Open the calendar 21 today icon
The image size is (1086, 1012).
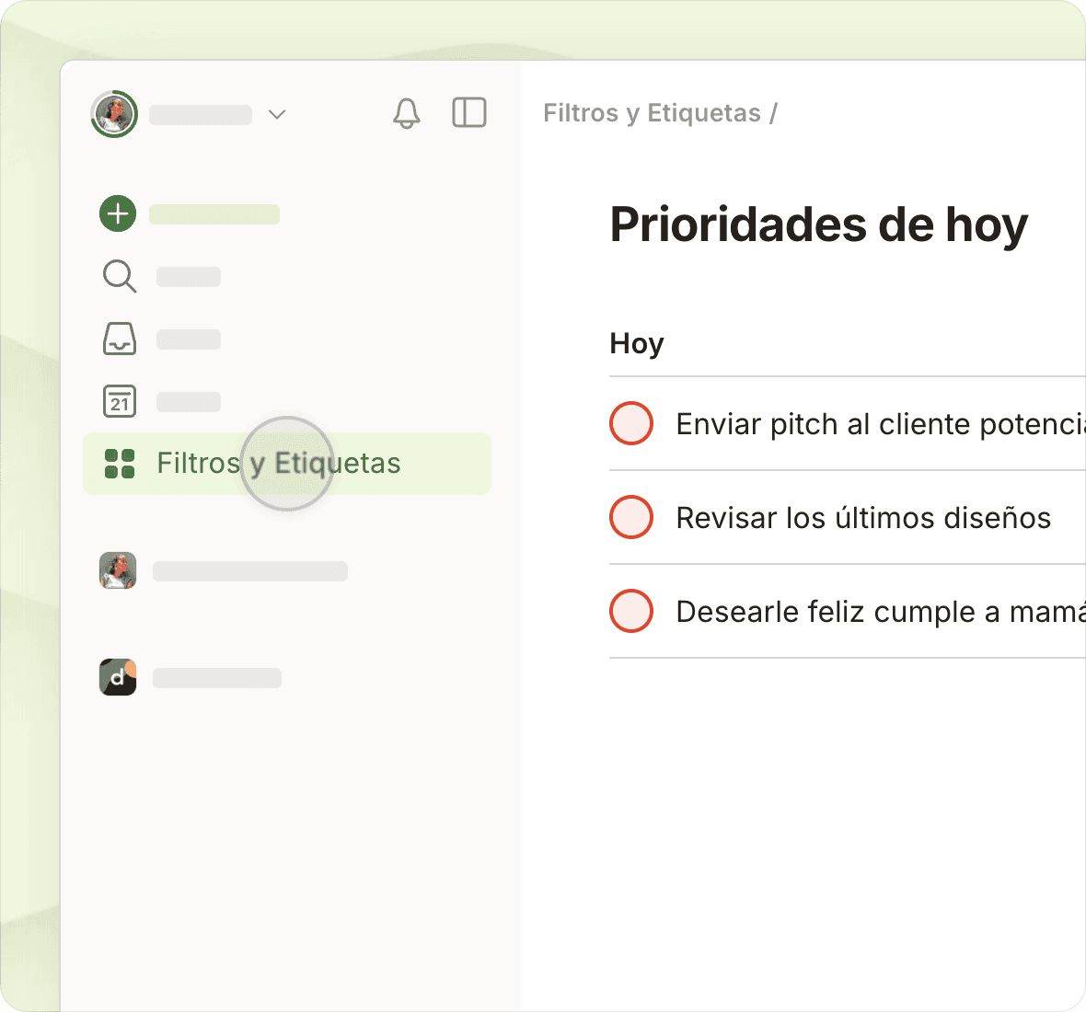click(x=119, y=401)
